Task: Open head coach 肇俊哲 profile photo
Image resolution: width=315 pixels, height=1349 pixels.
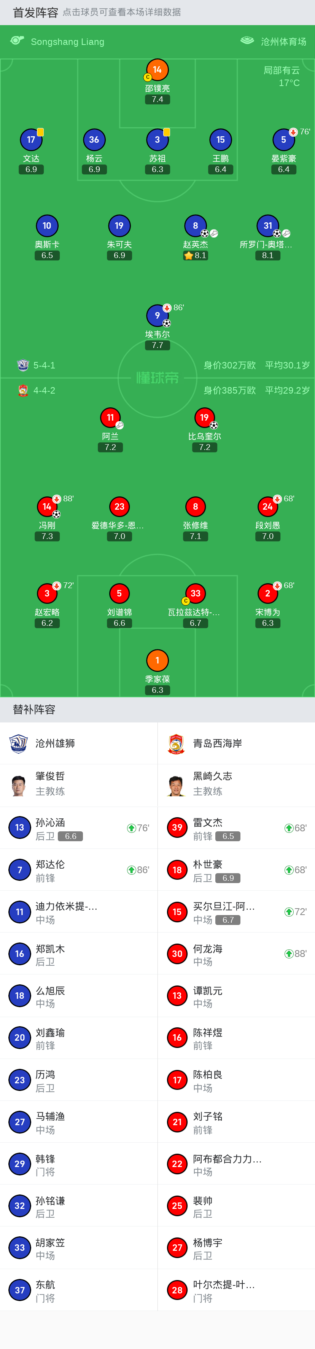Action: point(19,785)
